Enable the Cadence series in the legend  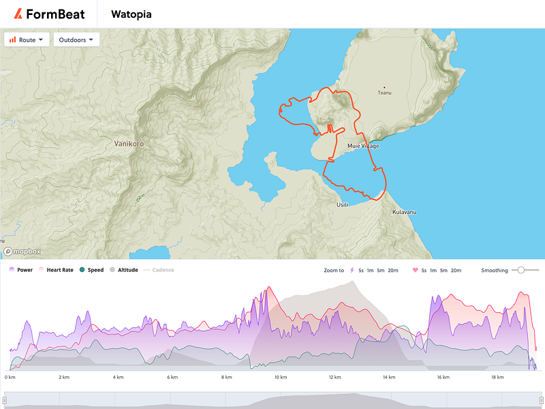(159, 270)
